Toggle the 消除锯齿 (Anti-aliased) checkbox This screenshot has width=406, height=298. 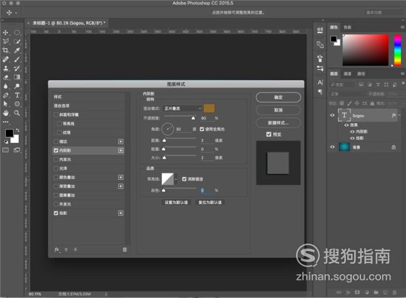pos(184,179)
